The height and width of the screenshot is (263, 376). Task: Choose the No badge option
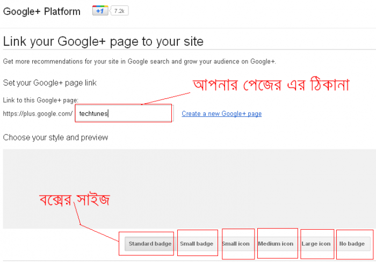(x=352, y=244)
